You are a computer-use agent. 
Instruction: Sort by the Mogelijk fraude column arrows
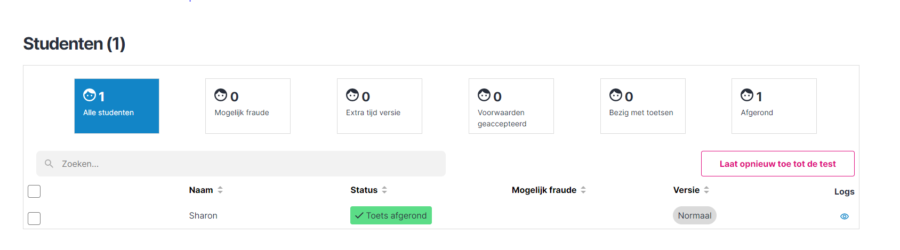click(583, 190)
